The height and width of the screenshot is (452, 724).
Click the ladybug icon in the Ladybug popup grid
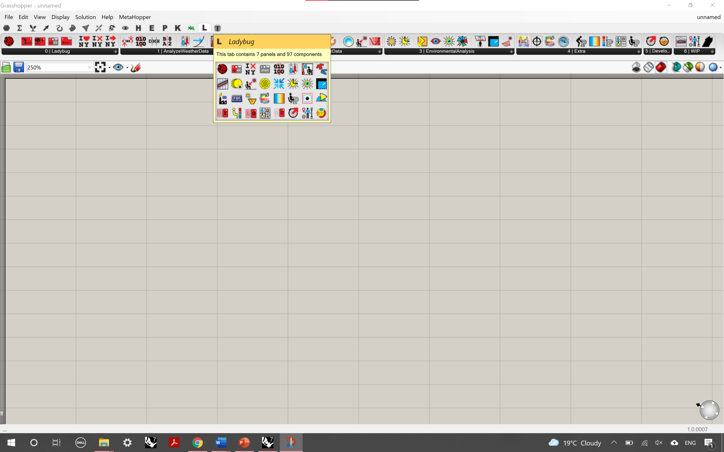coord(222,69)
